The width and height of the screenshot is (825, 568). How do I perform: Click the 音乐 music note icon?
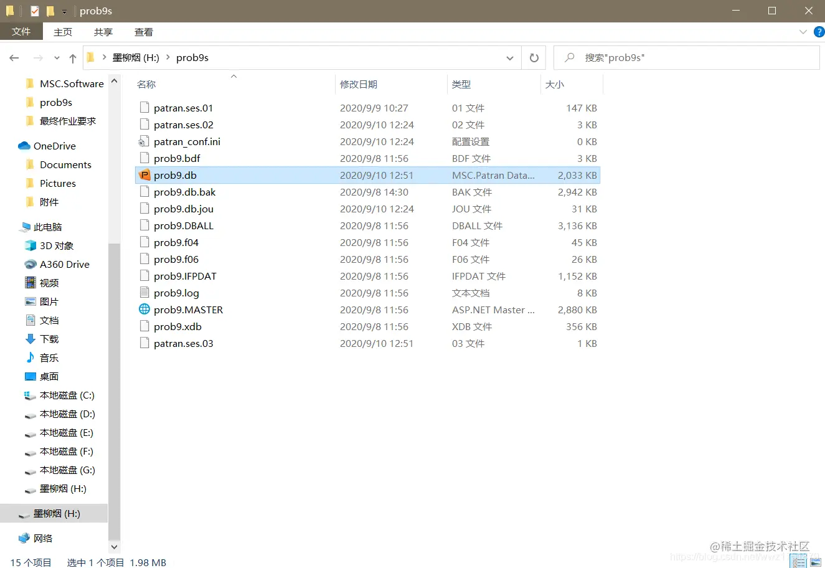tap(31, 357)
